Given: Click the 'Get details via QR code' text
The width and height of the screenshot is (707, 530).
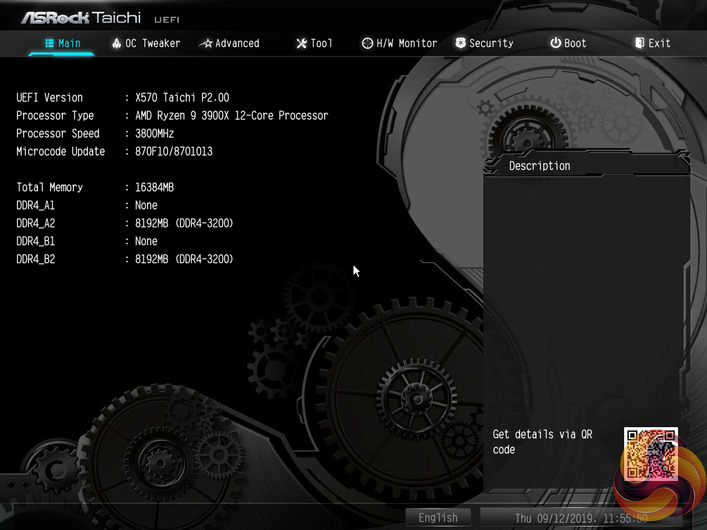Looking at the screenshot, I should [x=543, y=442].
